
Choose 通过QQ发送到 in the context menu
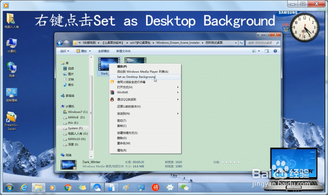145,99
